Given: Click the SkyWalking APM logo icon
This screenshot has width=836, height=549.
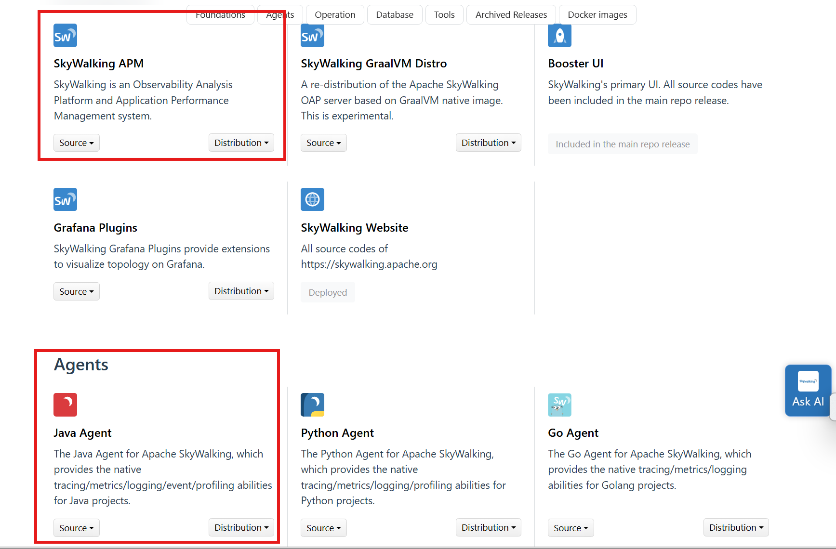Looking at the screenshot, I should coord(65,35).
